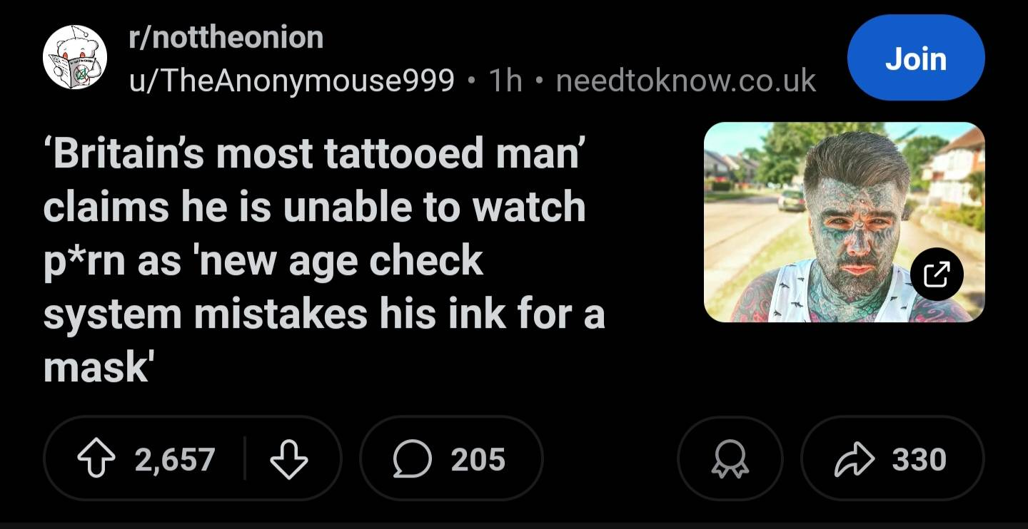Give an award using the ribbon icon
The height and width of the screenshot is (529, 1028).
tap(730, 459)
